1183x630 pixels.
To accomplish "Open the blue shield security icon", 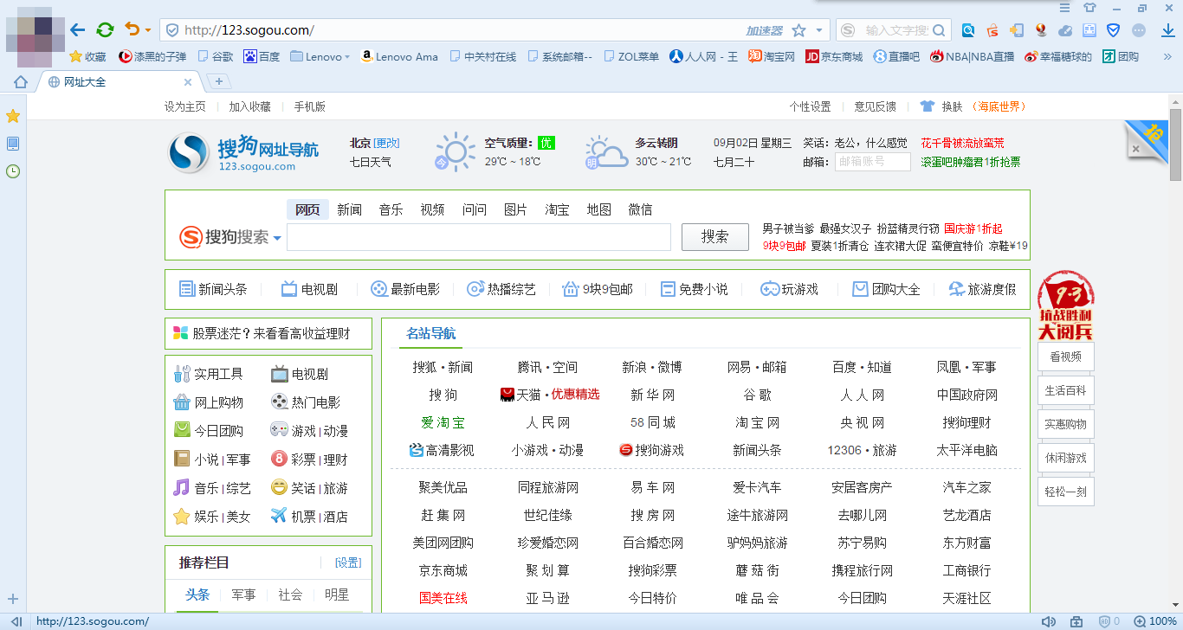I will pyautogui.click(x=1114, y=30).
